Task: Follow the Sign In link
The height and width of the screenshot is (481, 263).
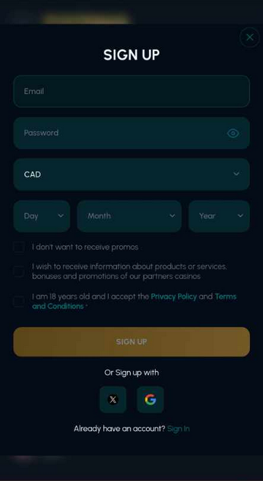Action: 179,428
